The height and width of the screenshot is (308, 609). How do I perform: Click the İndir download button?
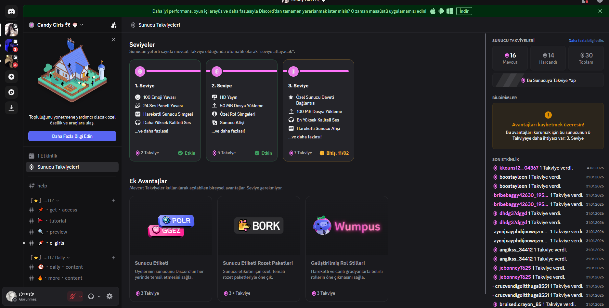(464, 11)
